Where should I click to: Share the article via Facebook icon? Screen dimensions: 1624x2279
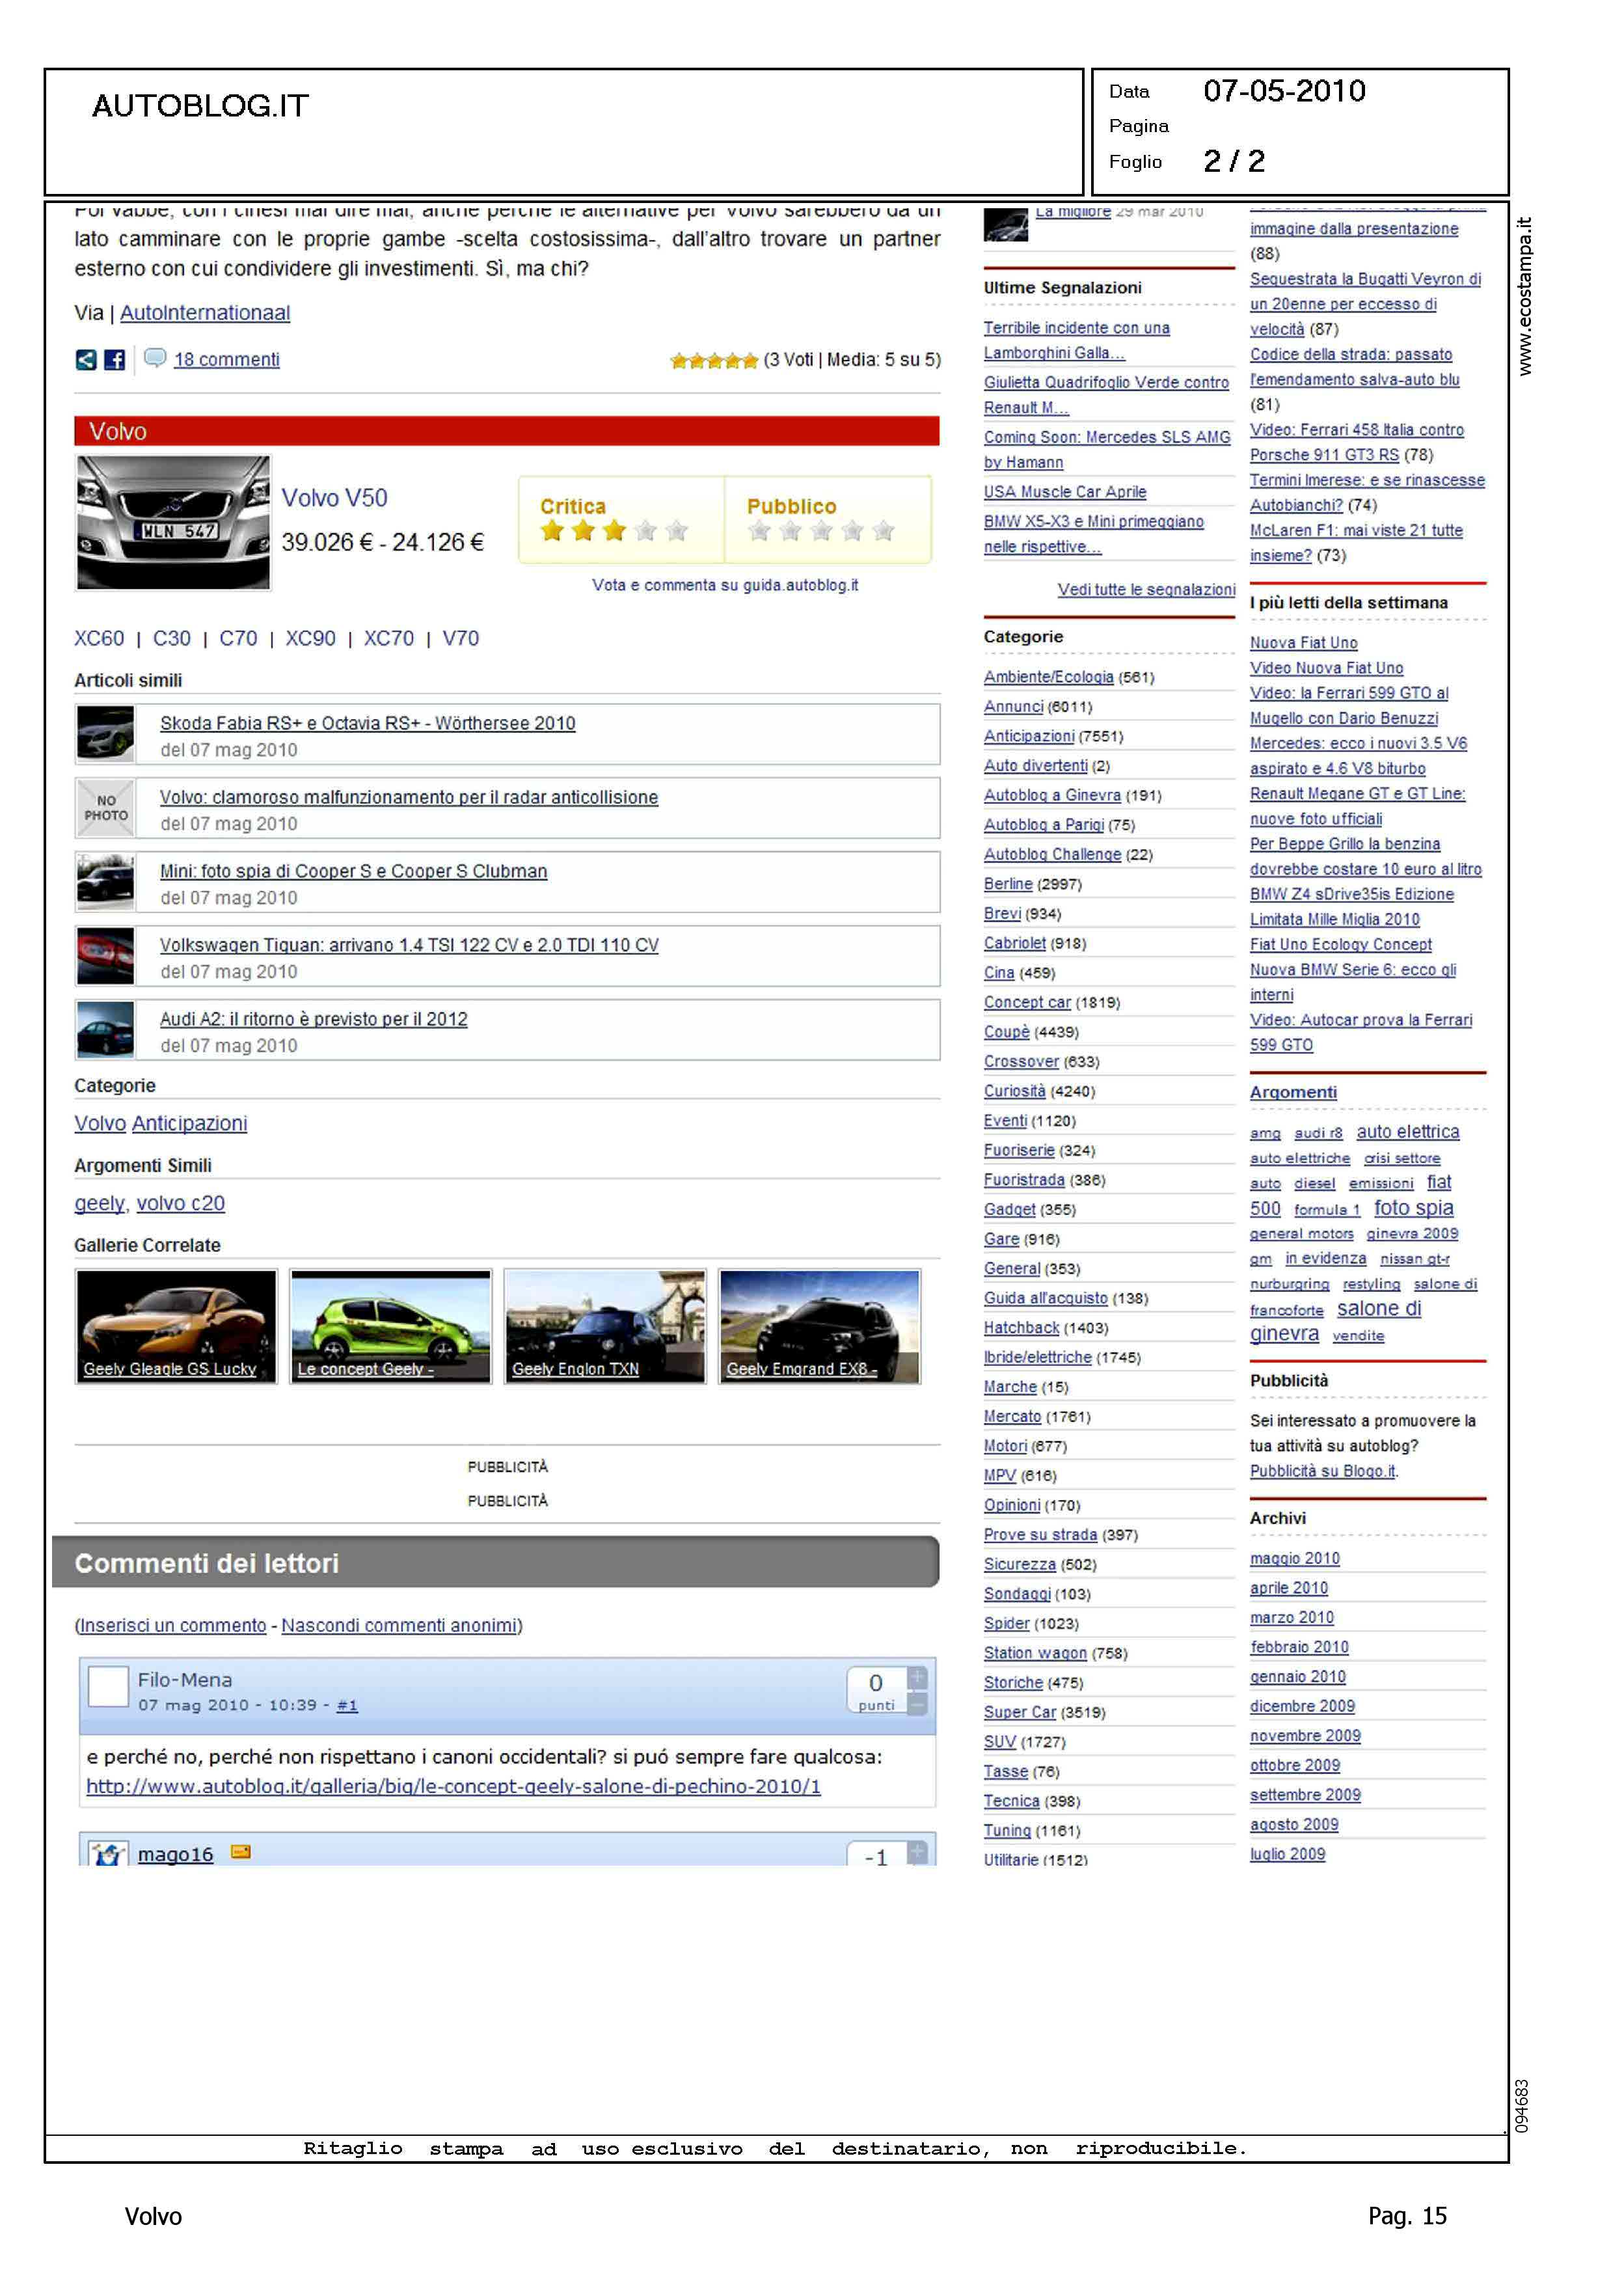pos(115,360)
